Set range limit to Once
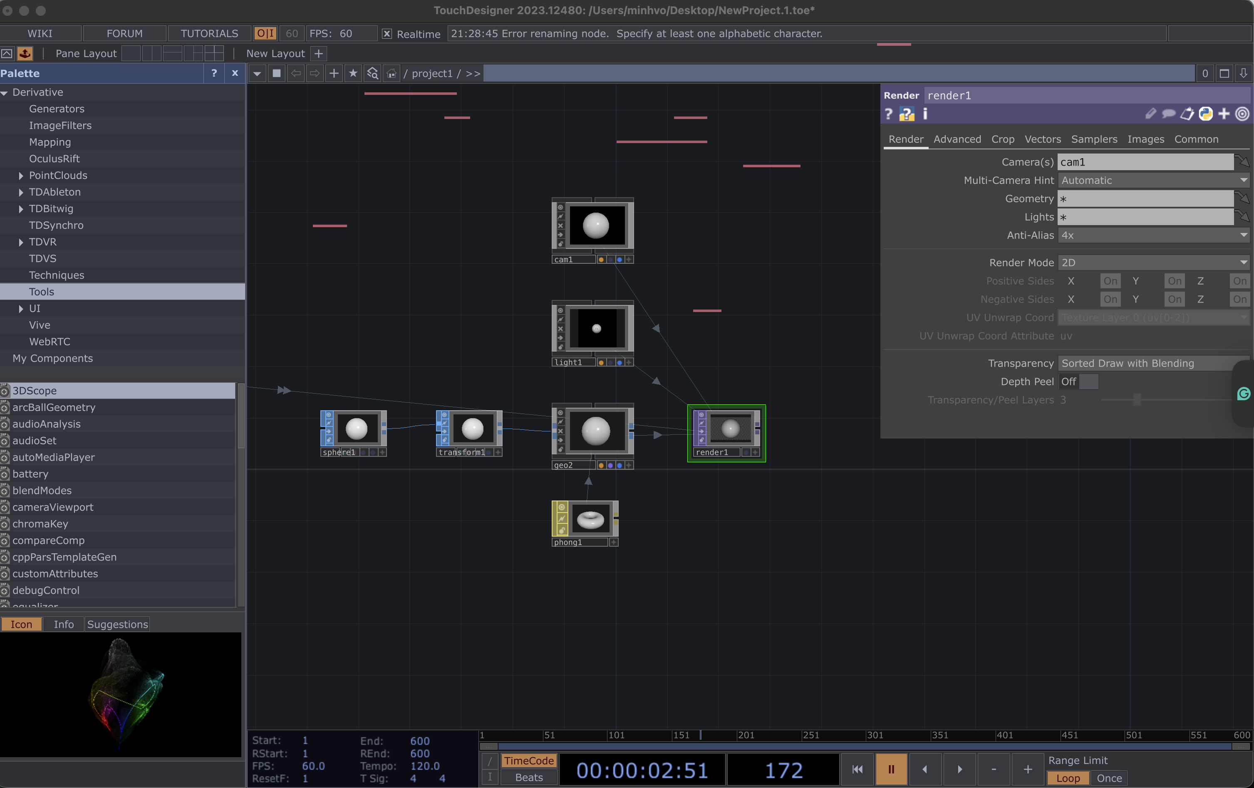 click(1109, 778)
